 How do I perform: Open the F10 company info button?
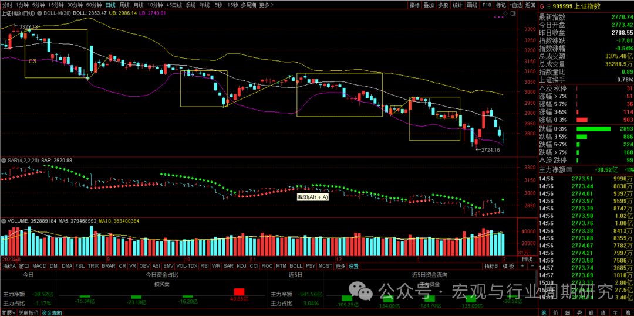click(x=487, y=5)
